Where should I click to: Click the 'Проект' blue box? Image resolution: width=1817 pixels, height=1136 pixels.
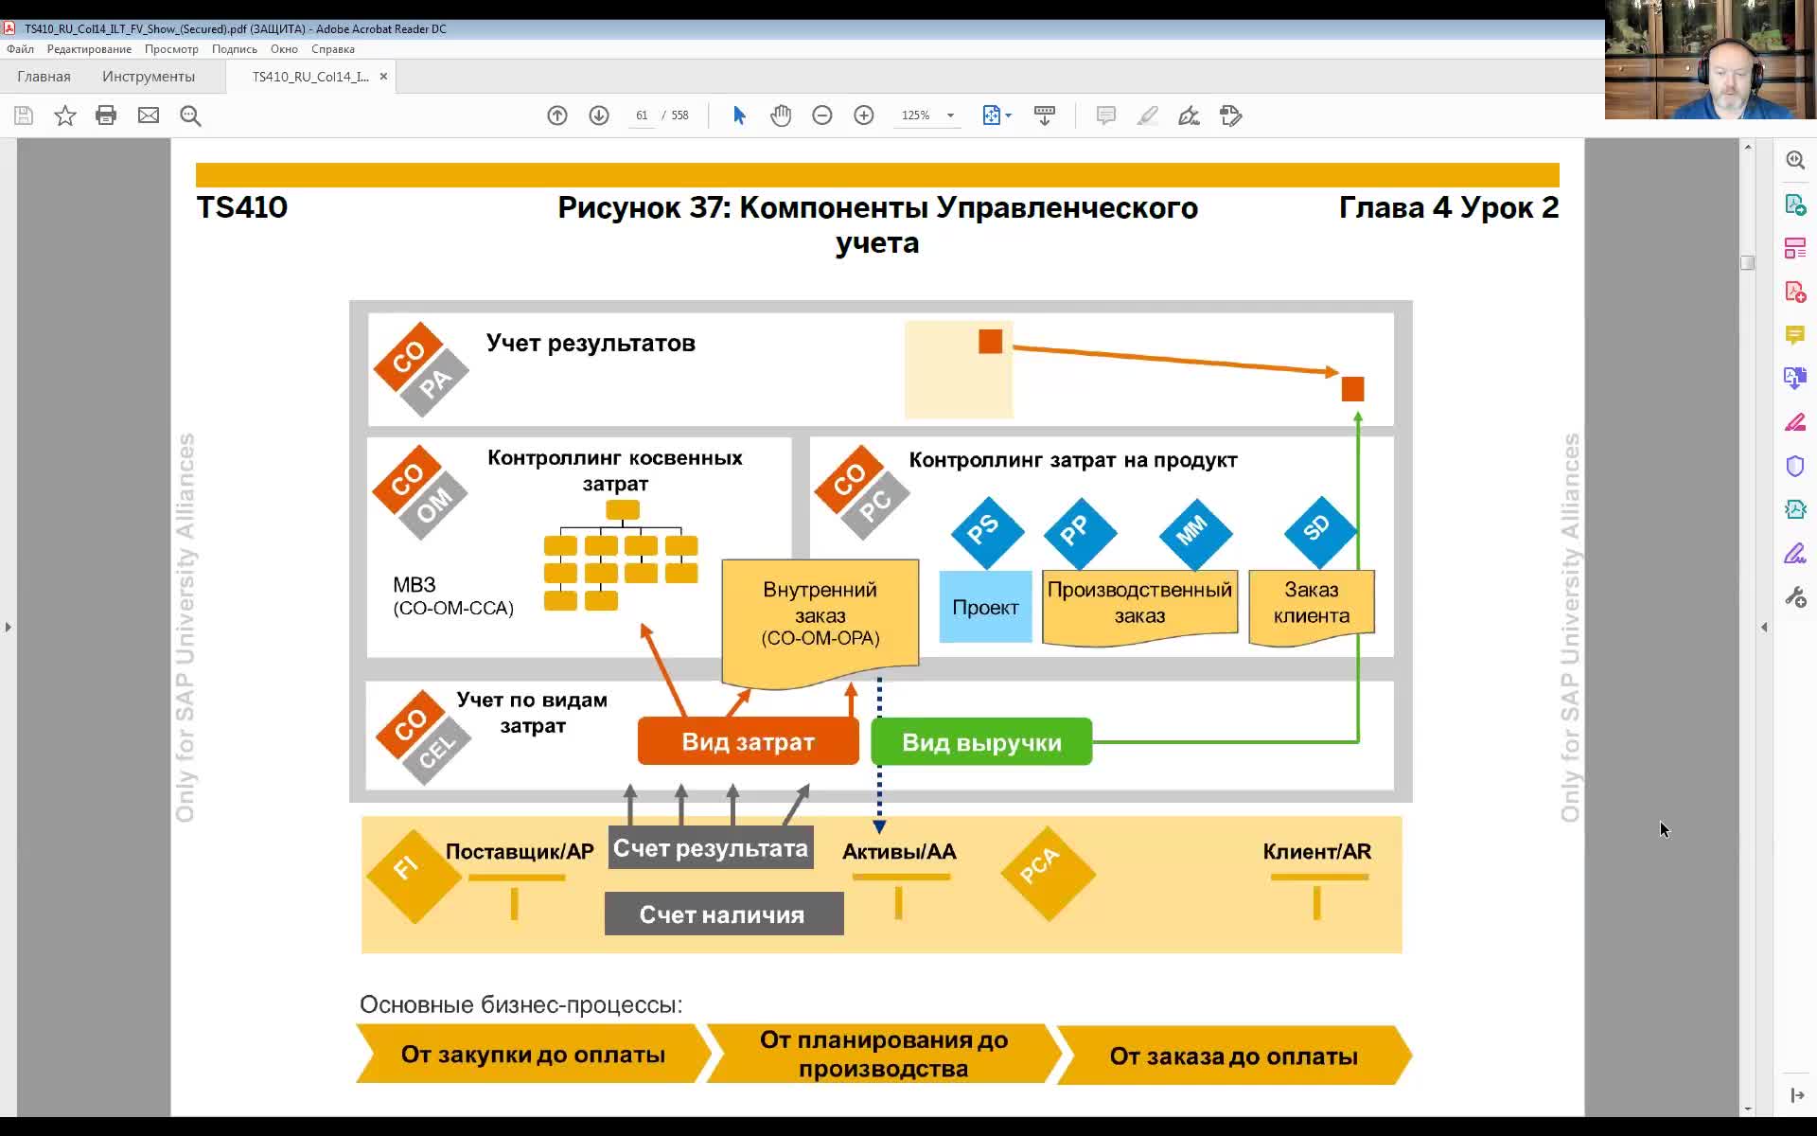(985, 607)
